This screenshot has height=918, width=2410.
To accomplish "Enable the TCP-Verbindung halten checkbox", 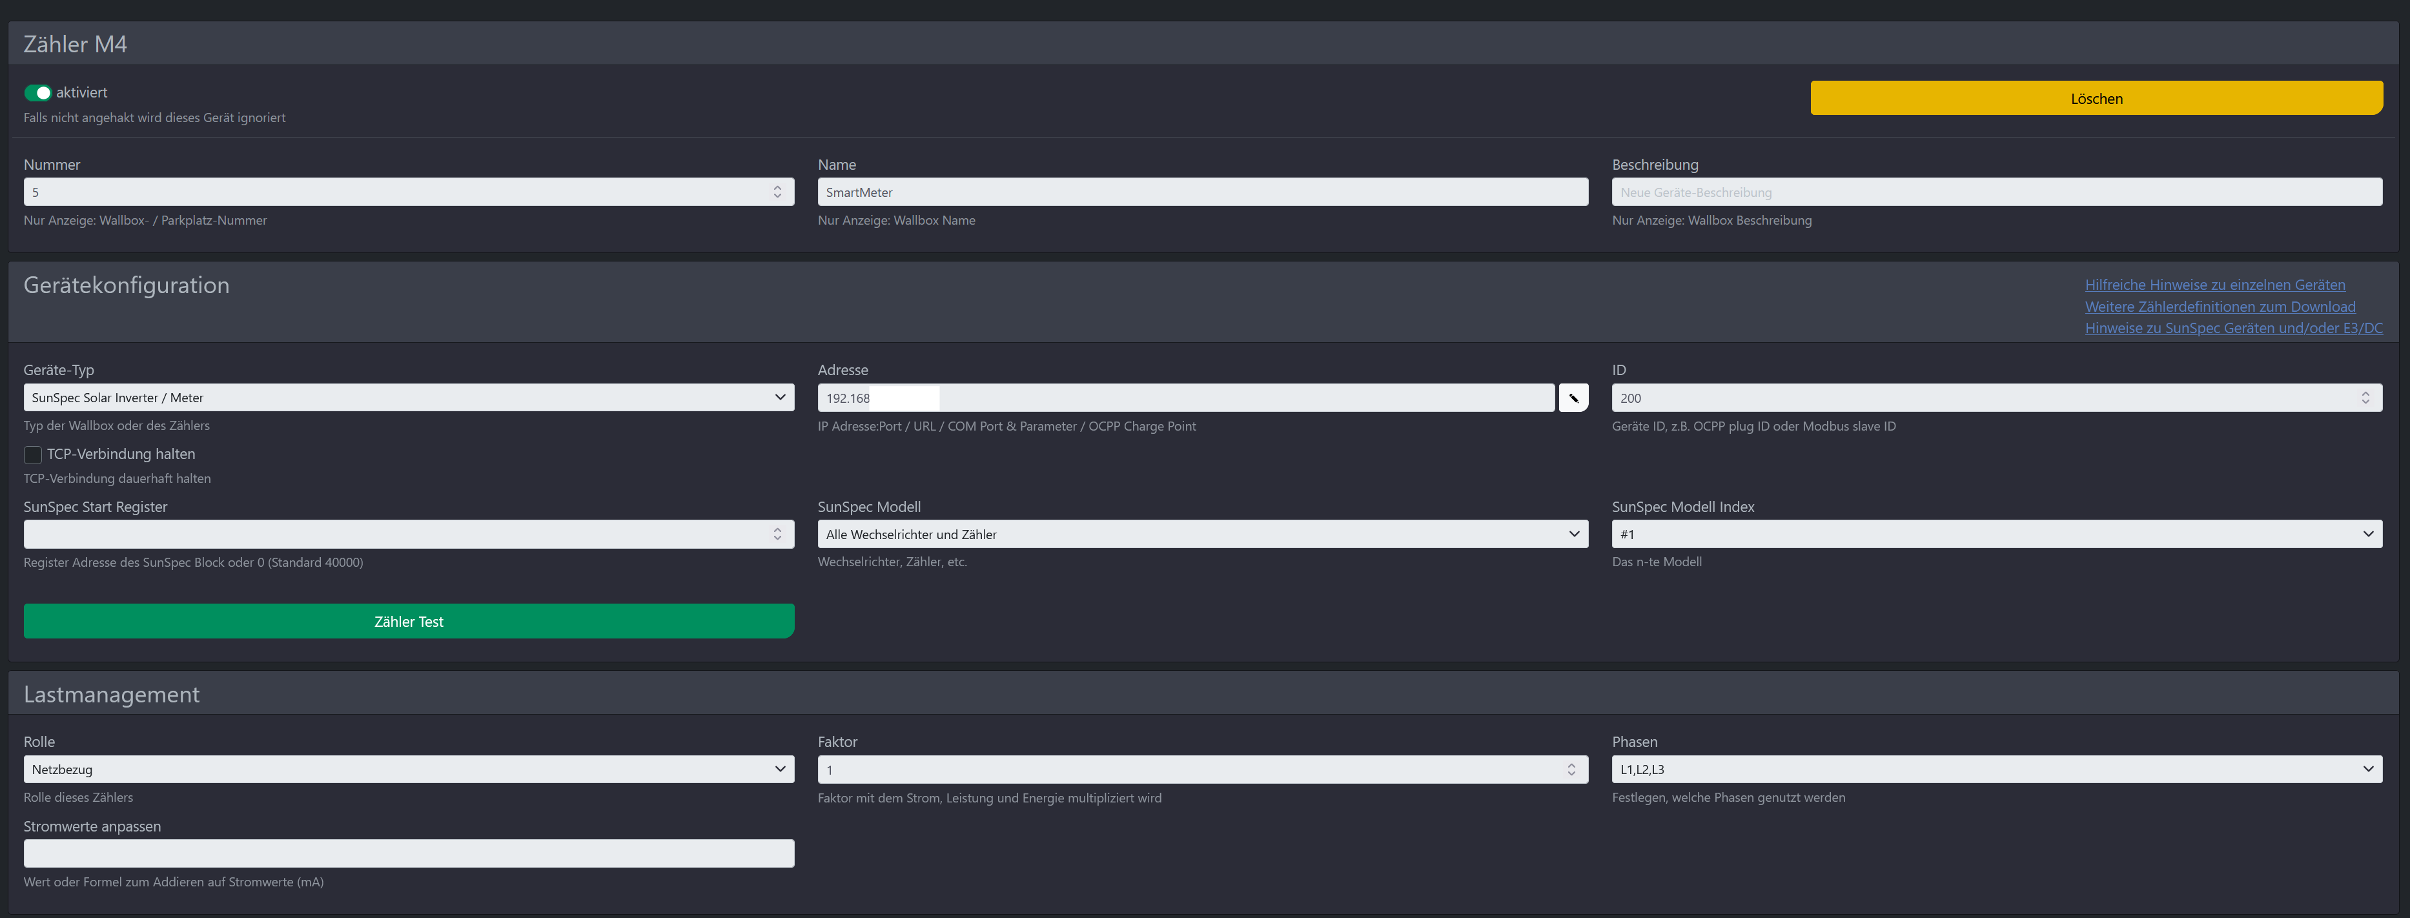I will (x=33, y=454).
